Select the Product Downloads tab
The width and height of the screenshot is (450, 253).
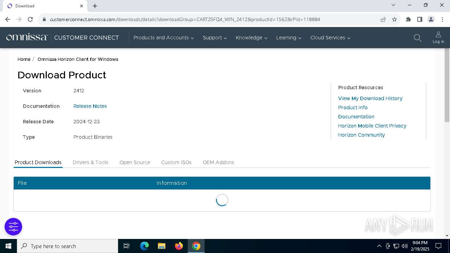pos(38,162)
